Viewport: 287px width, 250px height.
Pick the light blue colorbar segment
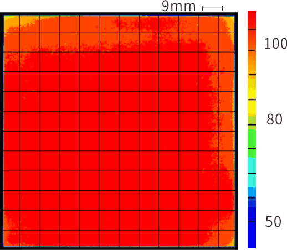tap(252, 192)
